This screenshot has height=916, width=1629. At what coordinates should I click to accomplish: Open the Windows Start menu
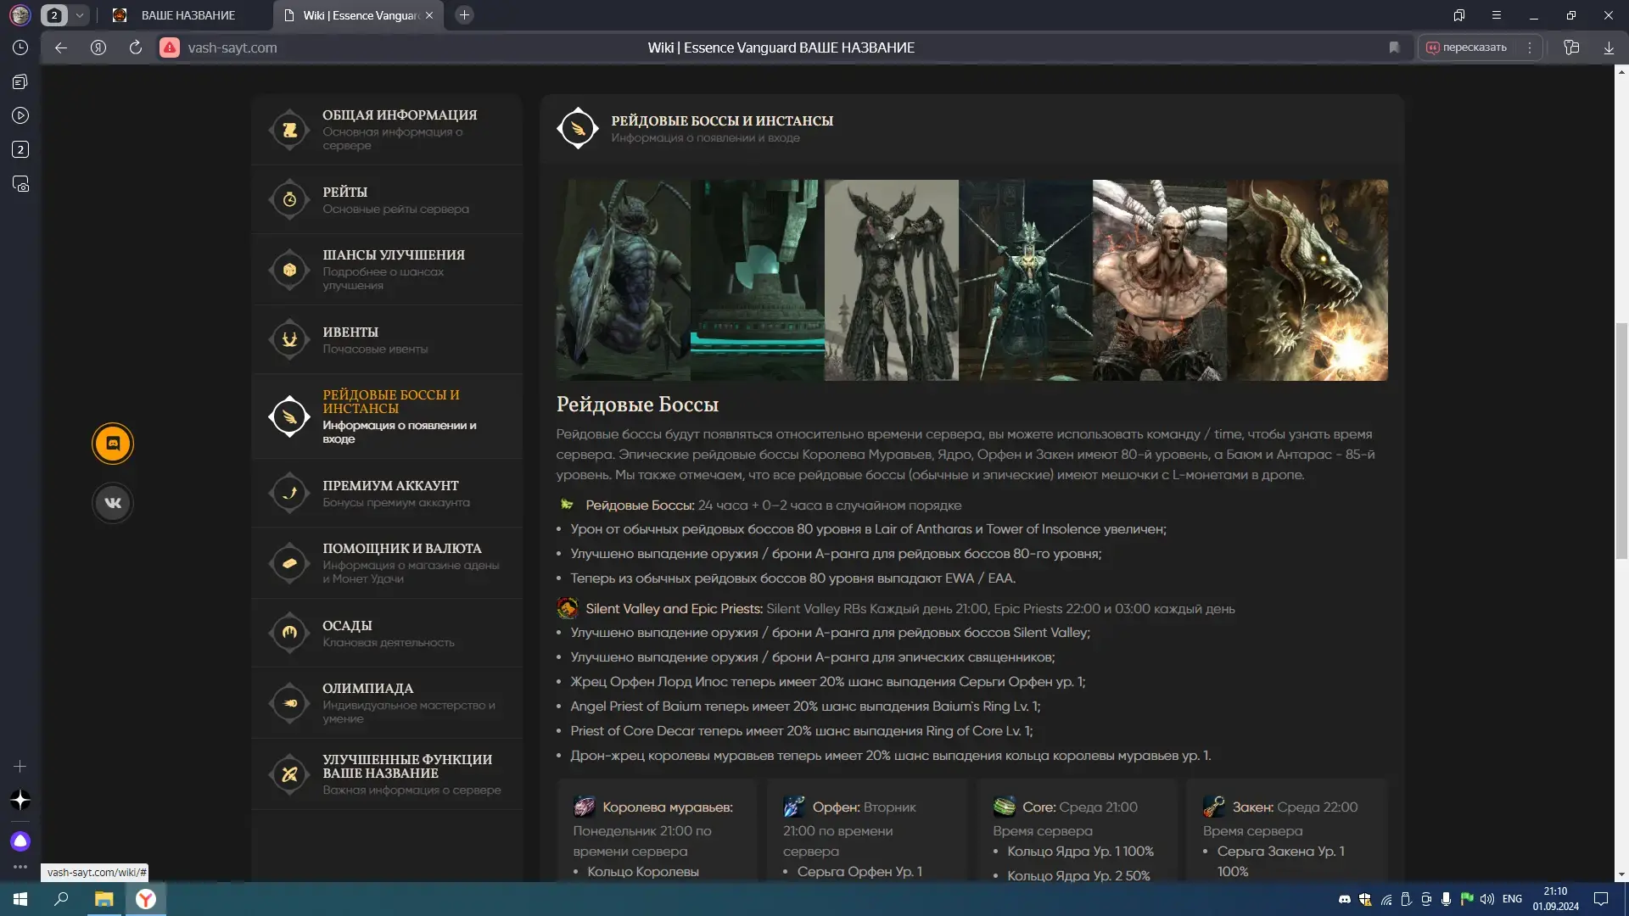pos(20,899)
